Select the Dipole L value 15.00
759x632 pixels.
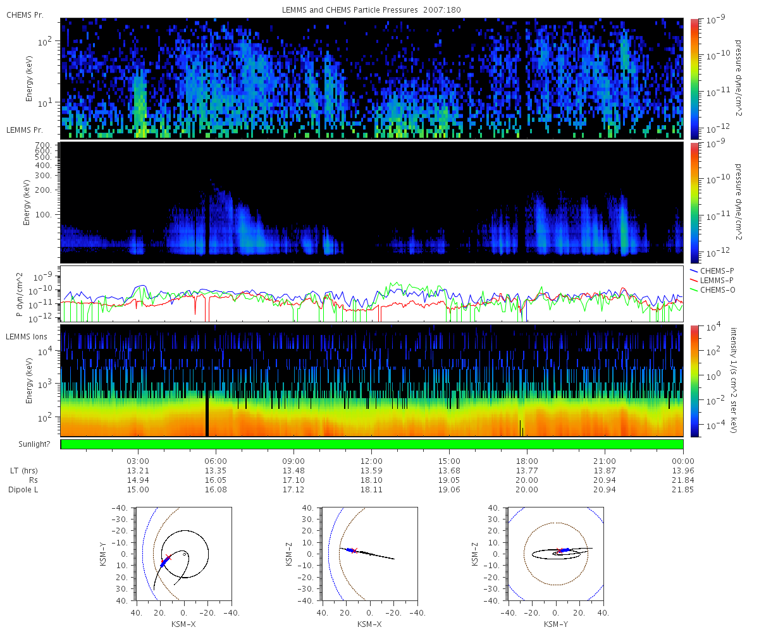[x=138, y=490]
